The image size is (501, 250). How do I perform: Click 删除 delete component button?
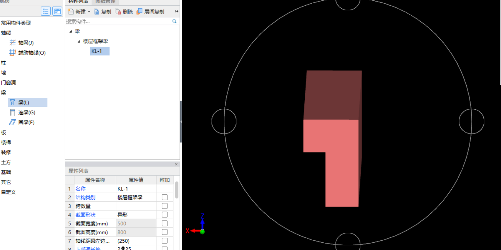point(124,12)
